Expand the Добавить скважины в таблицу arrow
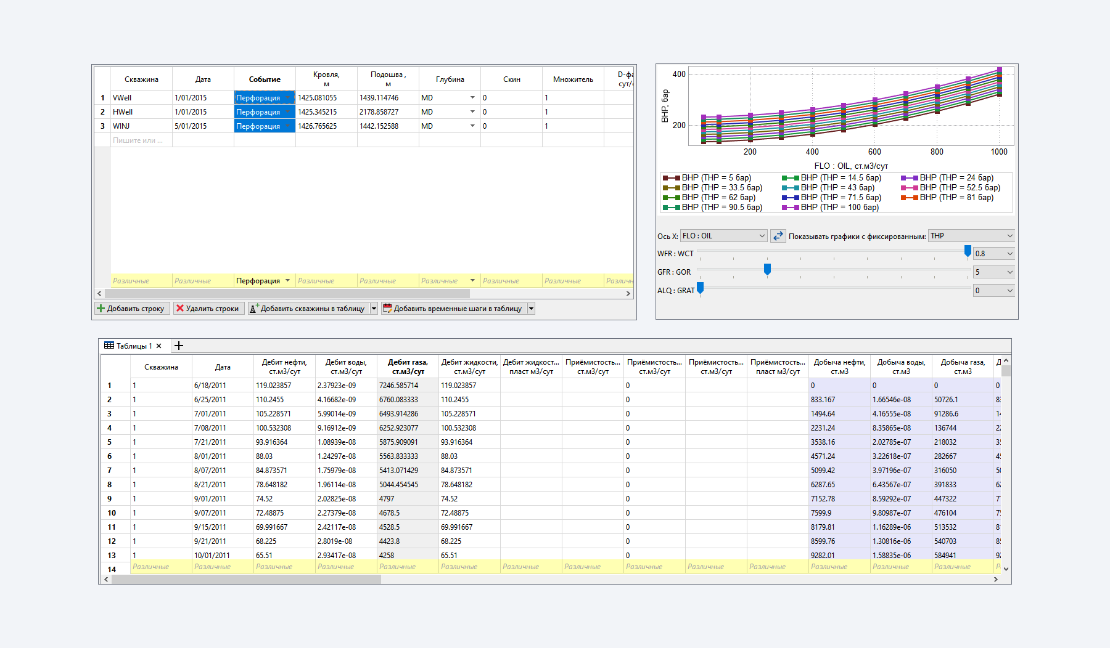 (374, 309)
